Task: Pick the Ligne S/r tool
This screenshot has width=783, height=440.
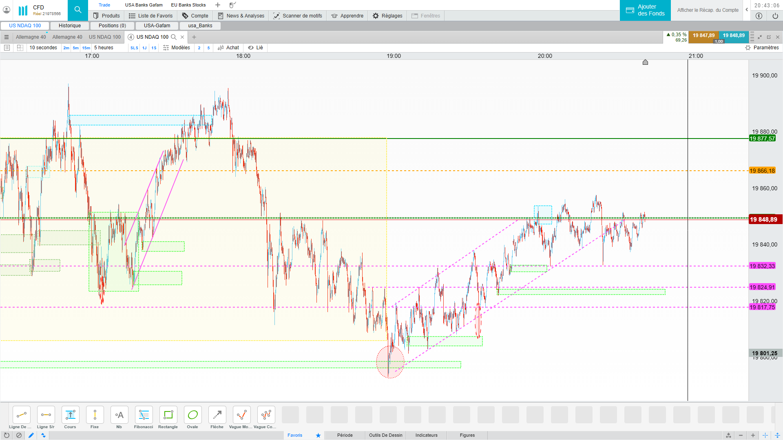Action: click(x=46, y=415)
